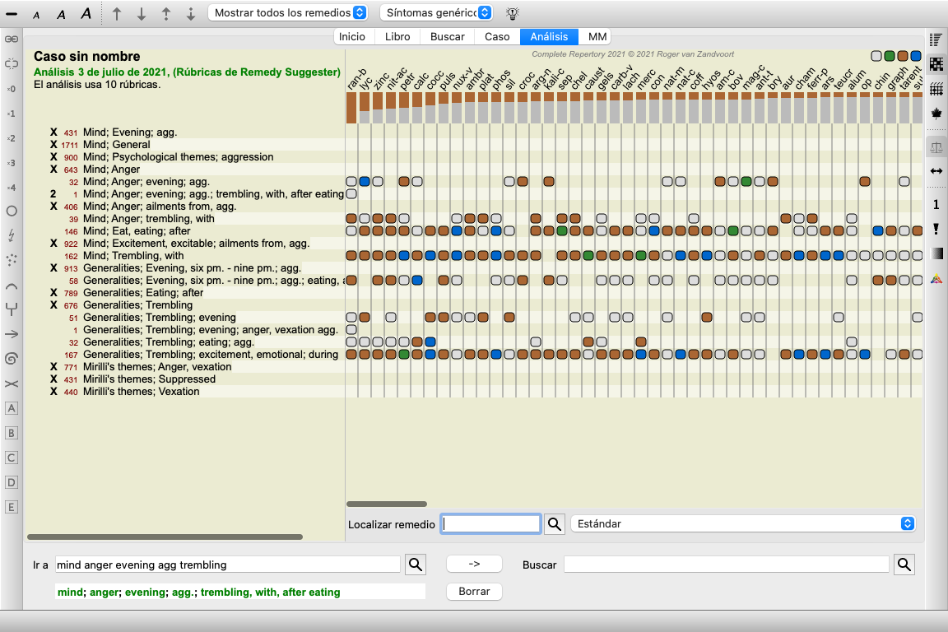Click the circle symbol in left sidebar
The width and height of the screenshot is (948, 632).
coord(12,211)
